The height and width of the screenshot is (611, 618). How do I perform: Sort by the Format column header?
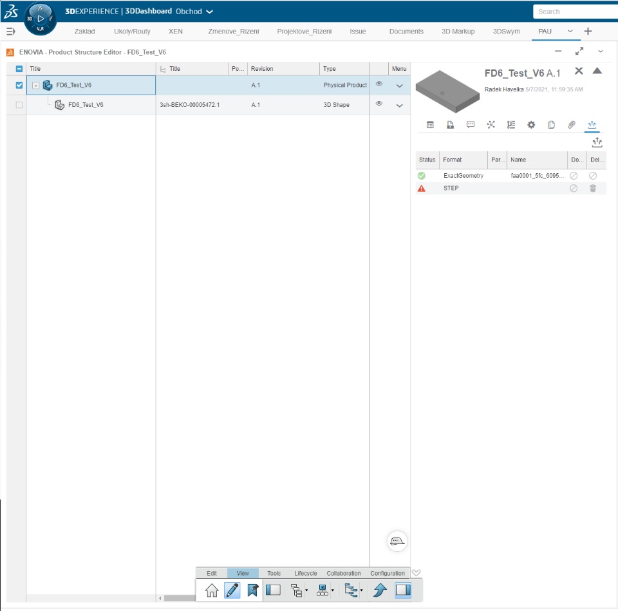463,160
